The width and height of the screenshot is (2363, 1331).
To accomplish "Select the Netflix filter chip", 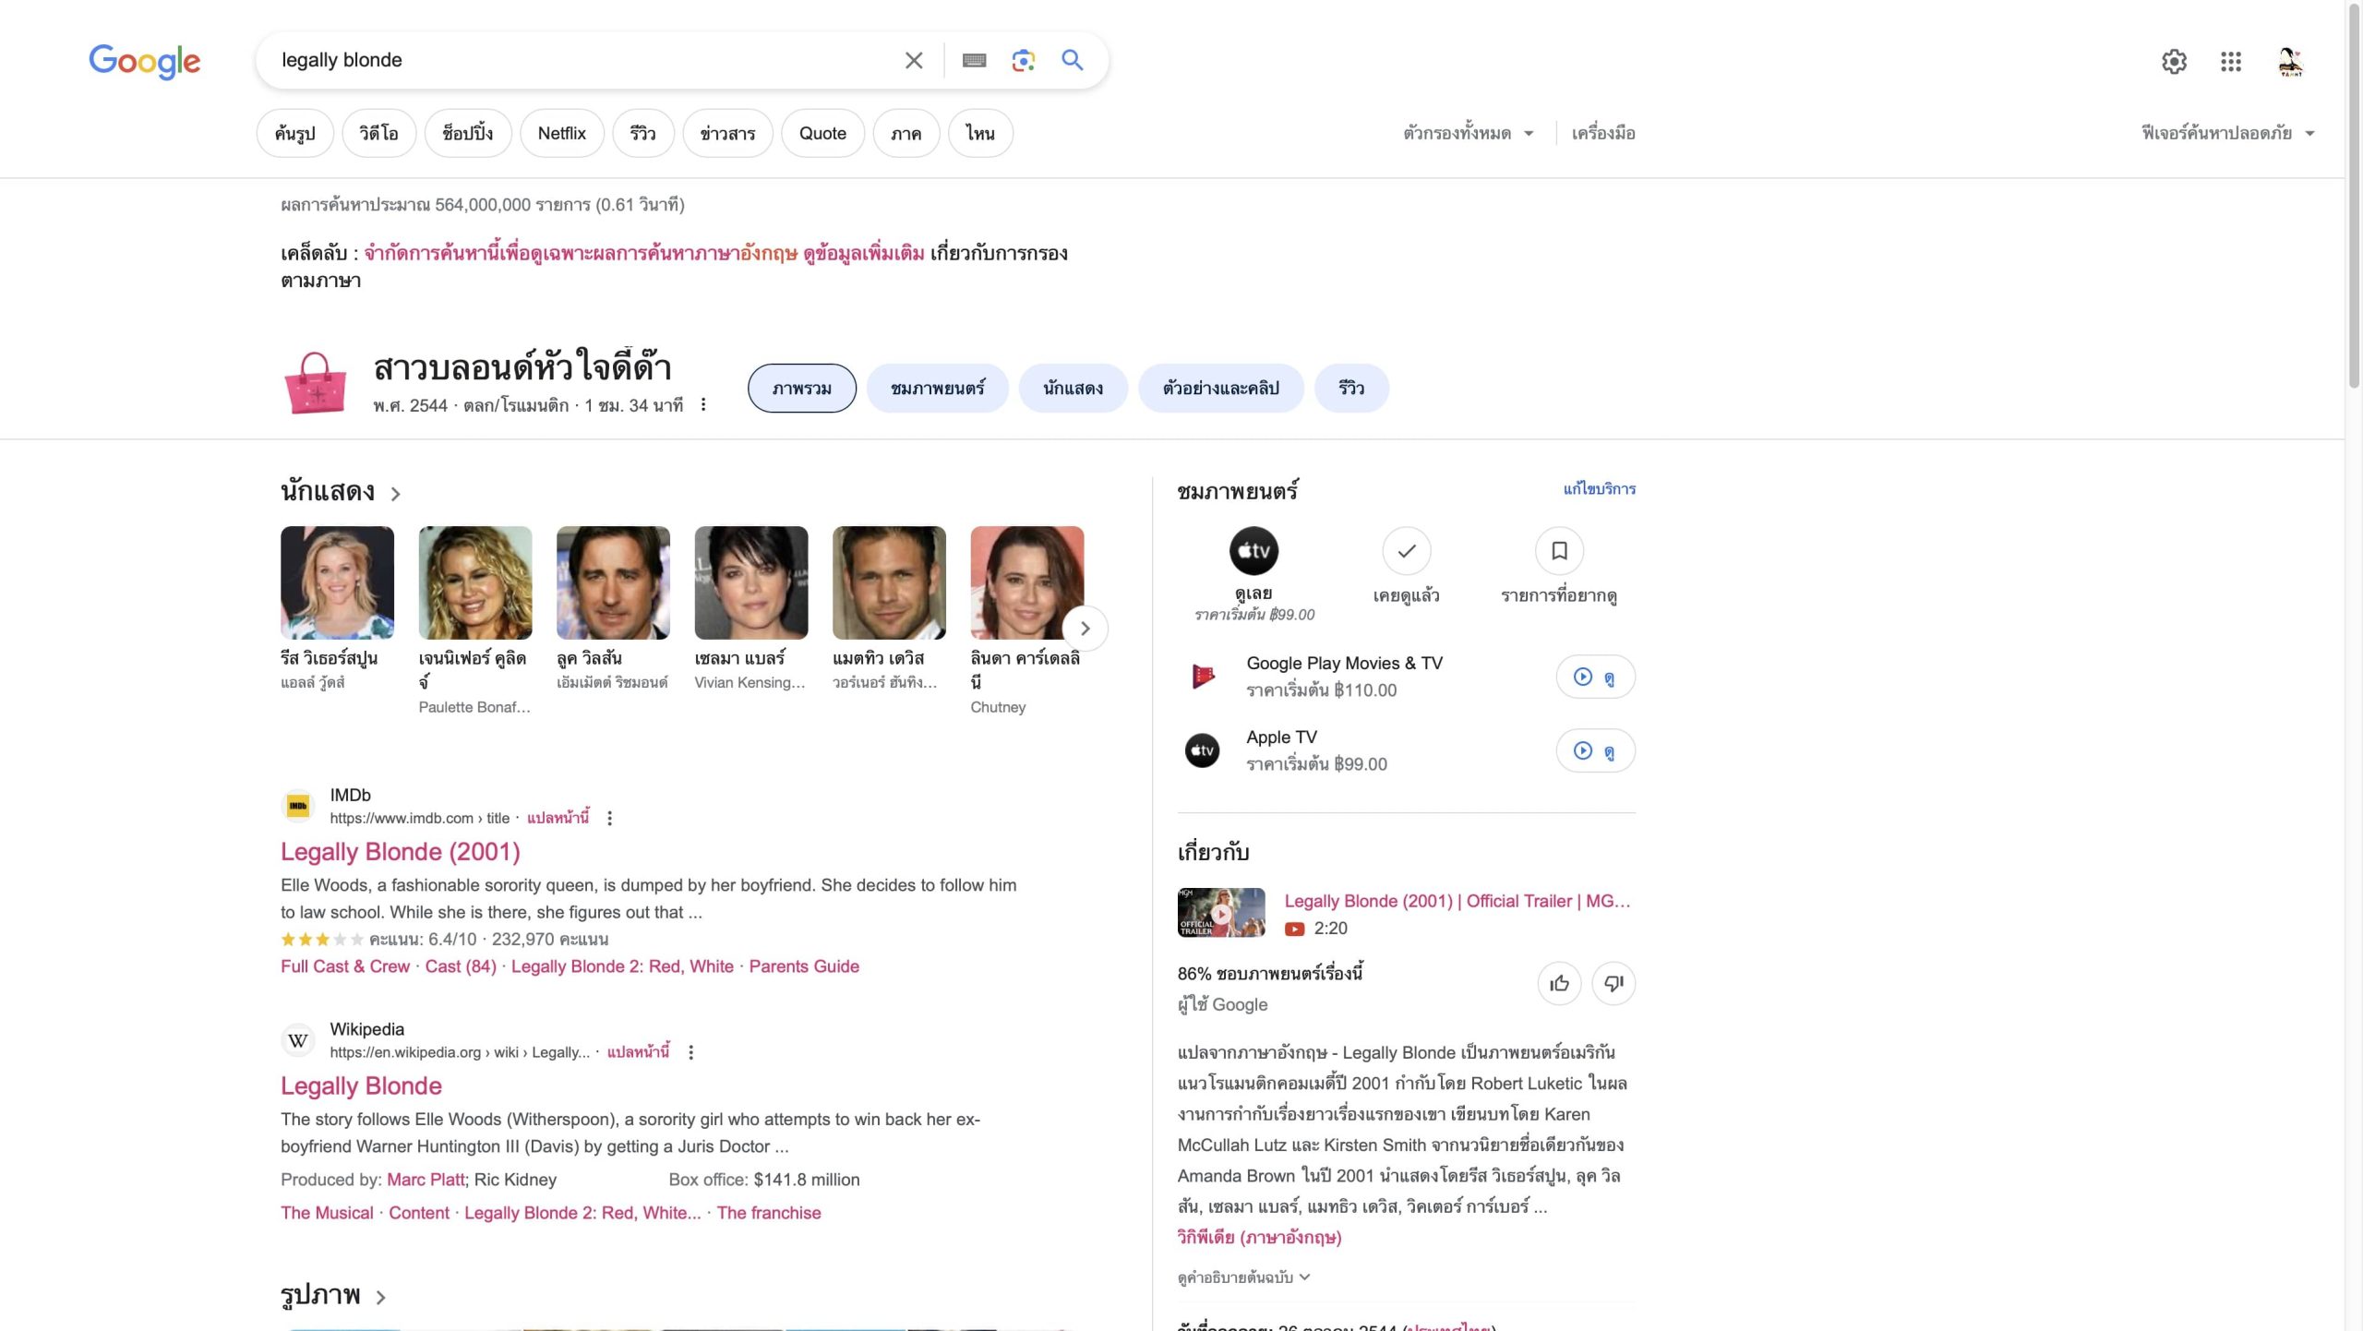I will (561, 133).
